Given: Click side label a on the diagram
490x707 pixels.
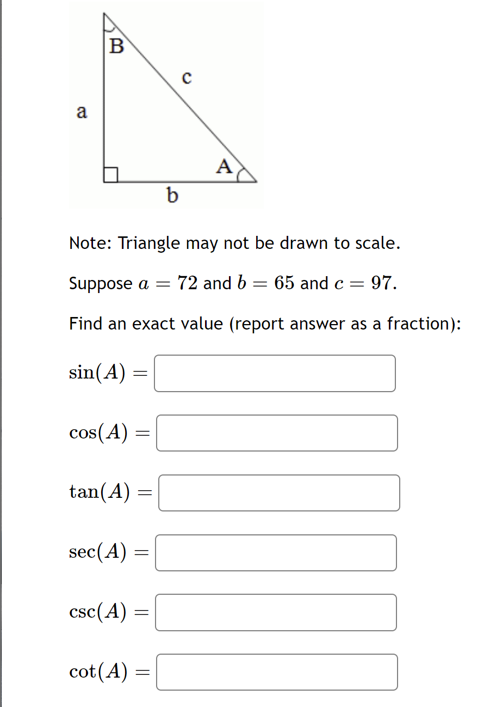Looking at the screenshot, I should click(82, 113).
